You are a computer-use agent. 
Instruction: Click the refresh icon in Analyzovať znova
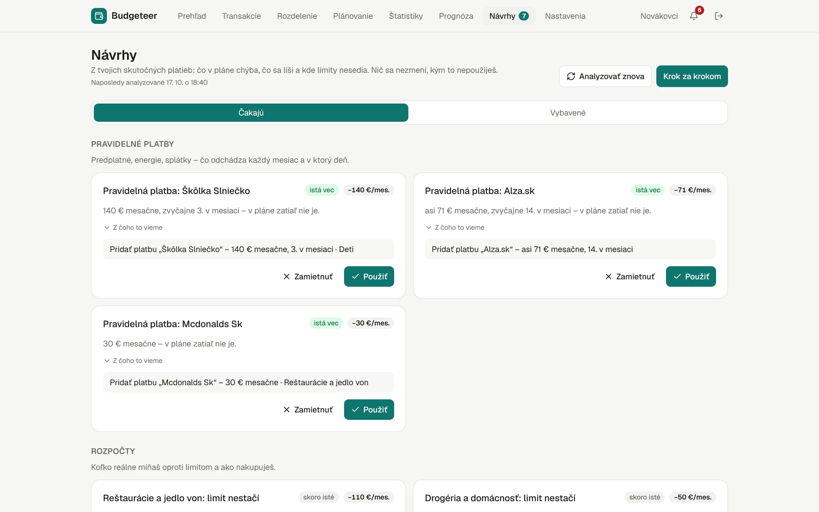[x=571, y=76]
